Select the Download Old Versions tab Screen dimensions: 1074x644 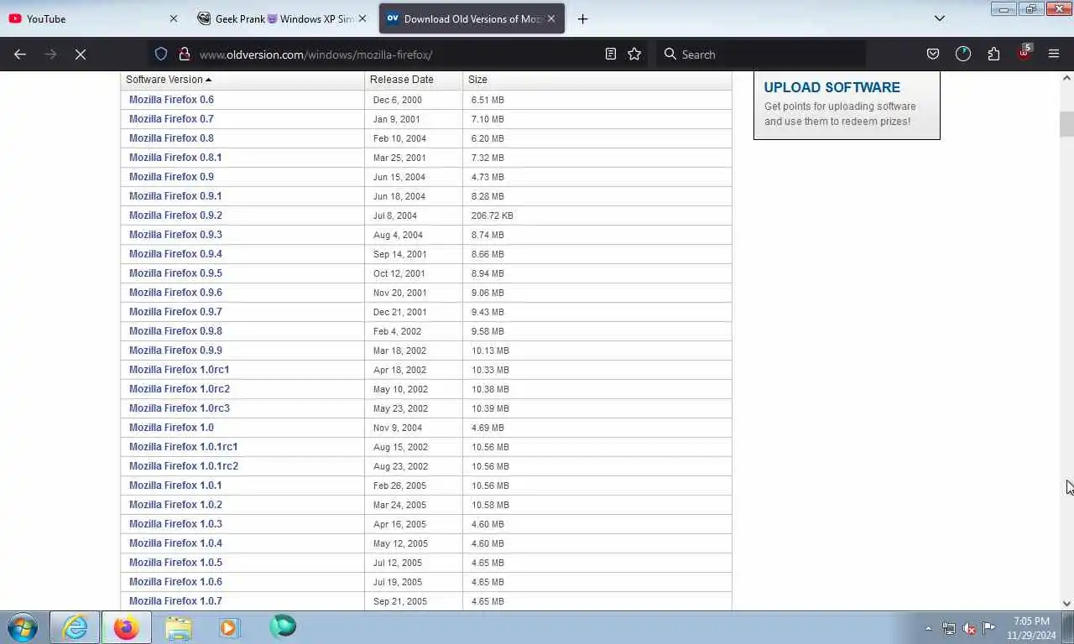[472, 18]
